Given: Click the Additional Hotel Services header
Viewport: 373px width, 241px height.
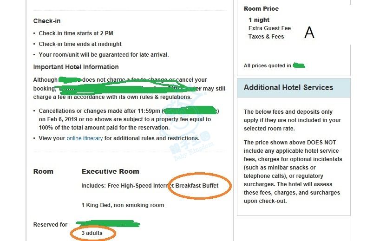Looking at the screenshot, I should 288,87.
